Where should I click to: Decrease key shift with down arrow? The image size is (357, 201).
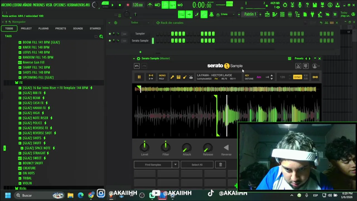click(272, 79)
